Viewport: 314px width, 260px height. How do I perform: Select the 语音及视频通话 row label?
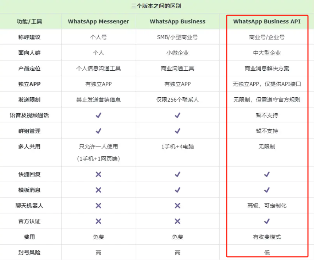click(x=29, y=115)
